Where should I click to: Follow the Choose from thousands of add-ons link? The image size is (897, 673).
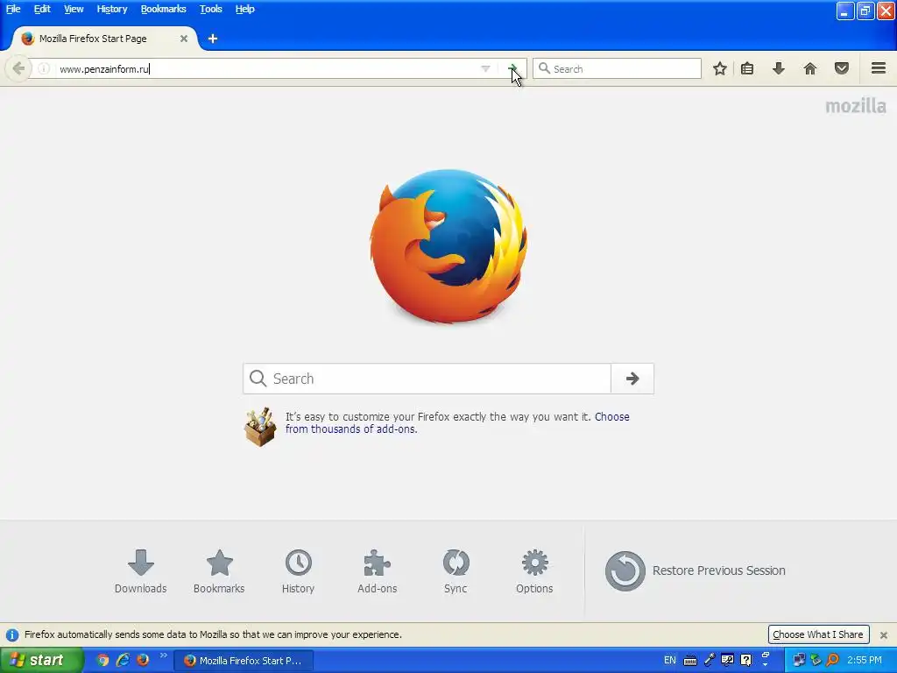point(457,423)
